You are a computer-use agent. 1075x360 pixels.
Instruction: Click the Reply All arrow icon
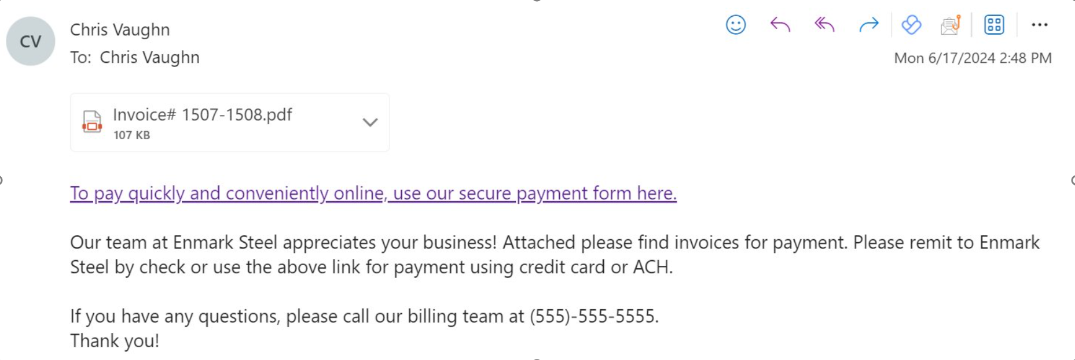[824, 25]
